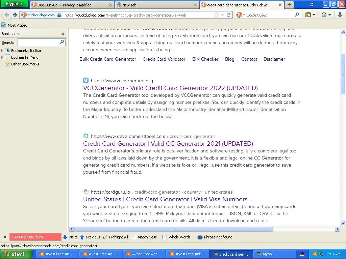The height and width of the screenshot is (259, 346).
Task: Click the keyboard icon in the taskbar
Action: point(302,254)
